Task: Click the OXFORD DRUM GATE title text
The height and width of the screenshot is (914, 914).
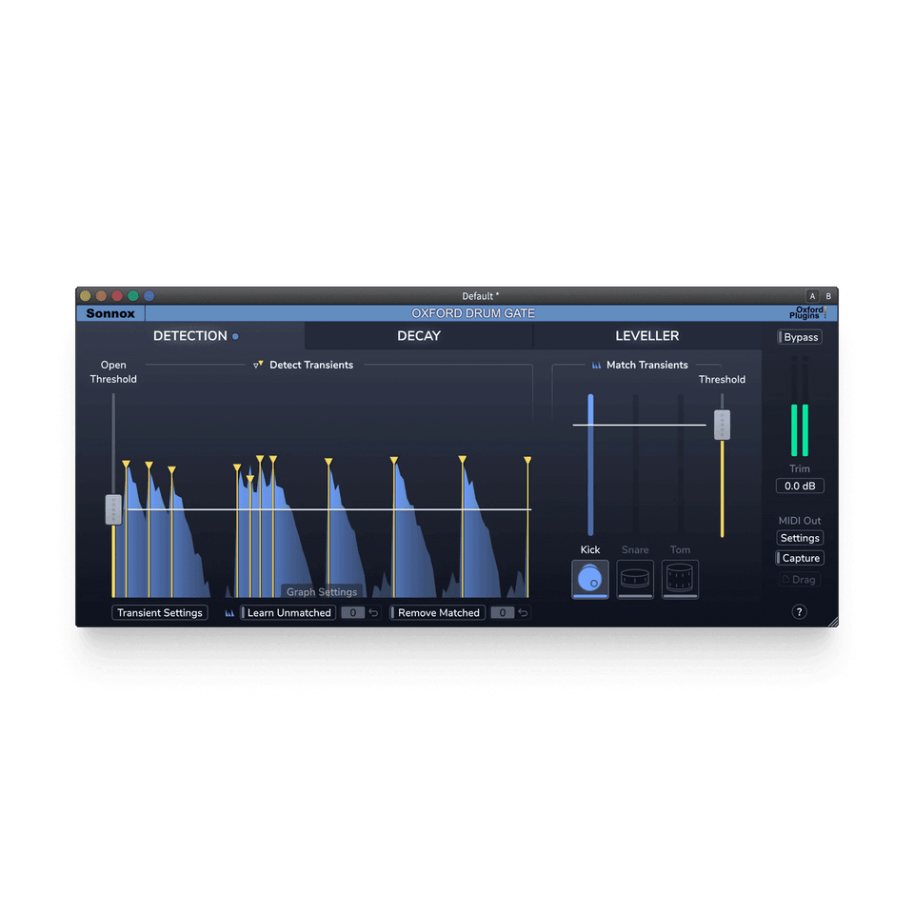Action: coord(473,313)
